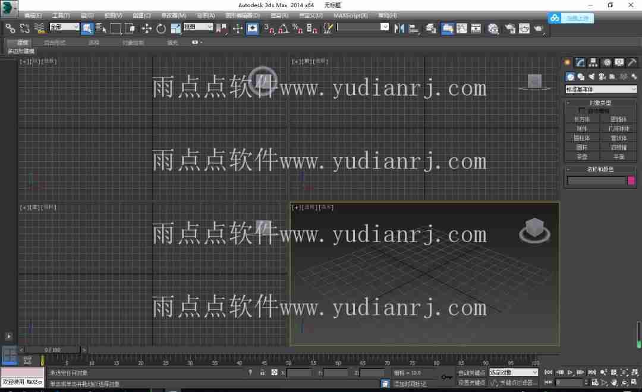642x392 pixels.
Task: Click the Align tool
Action: (414, 29)
